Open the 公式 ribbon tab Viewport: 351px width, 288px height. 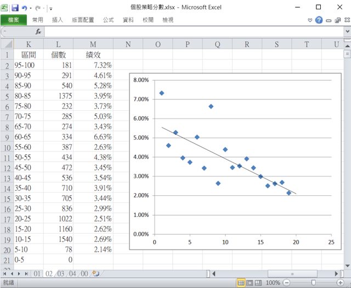[x=108, y=20]
